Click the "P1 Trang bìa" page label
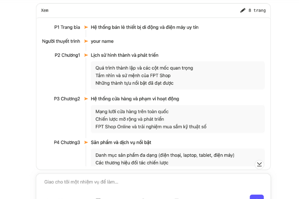Image resolution: width=299 pixels, height=199 pixels. click(67, 27)
